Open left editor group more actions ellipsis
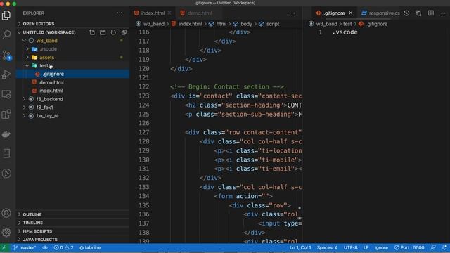The image size is (450, 253). pyautogui.click(x=292, y=13)
